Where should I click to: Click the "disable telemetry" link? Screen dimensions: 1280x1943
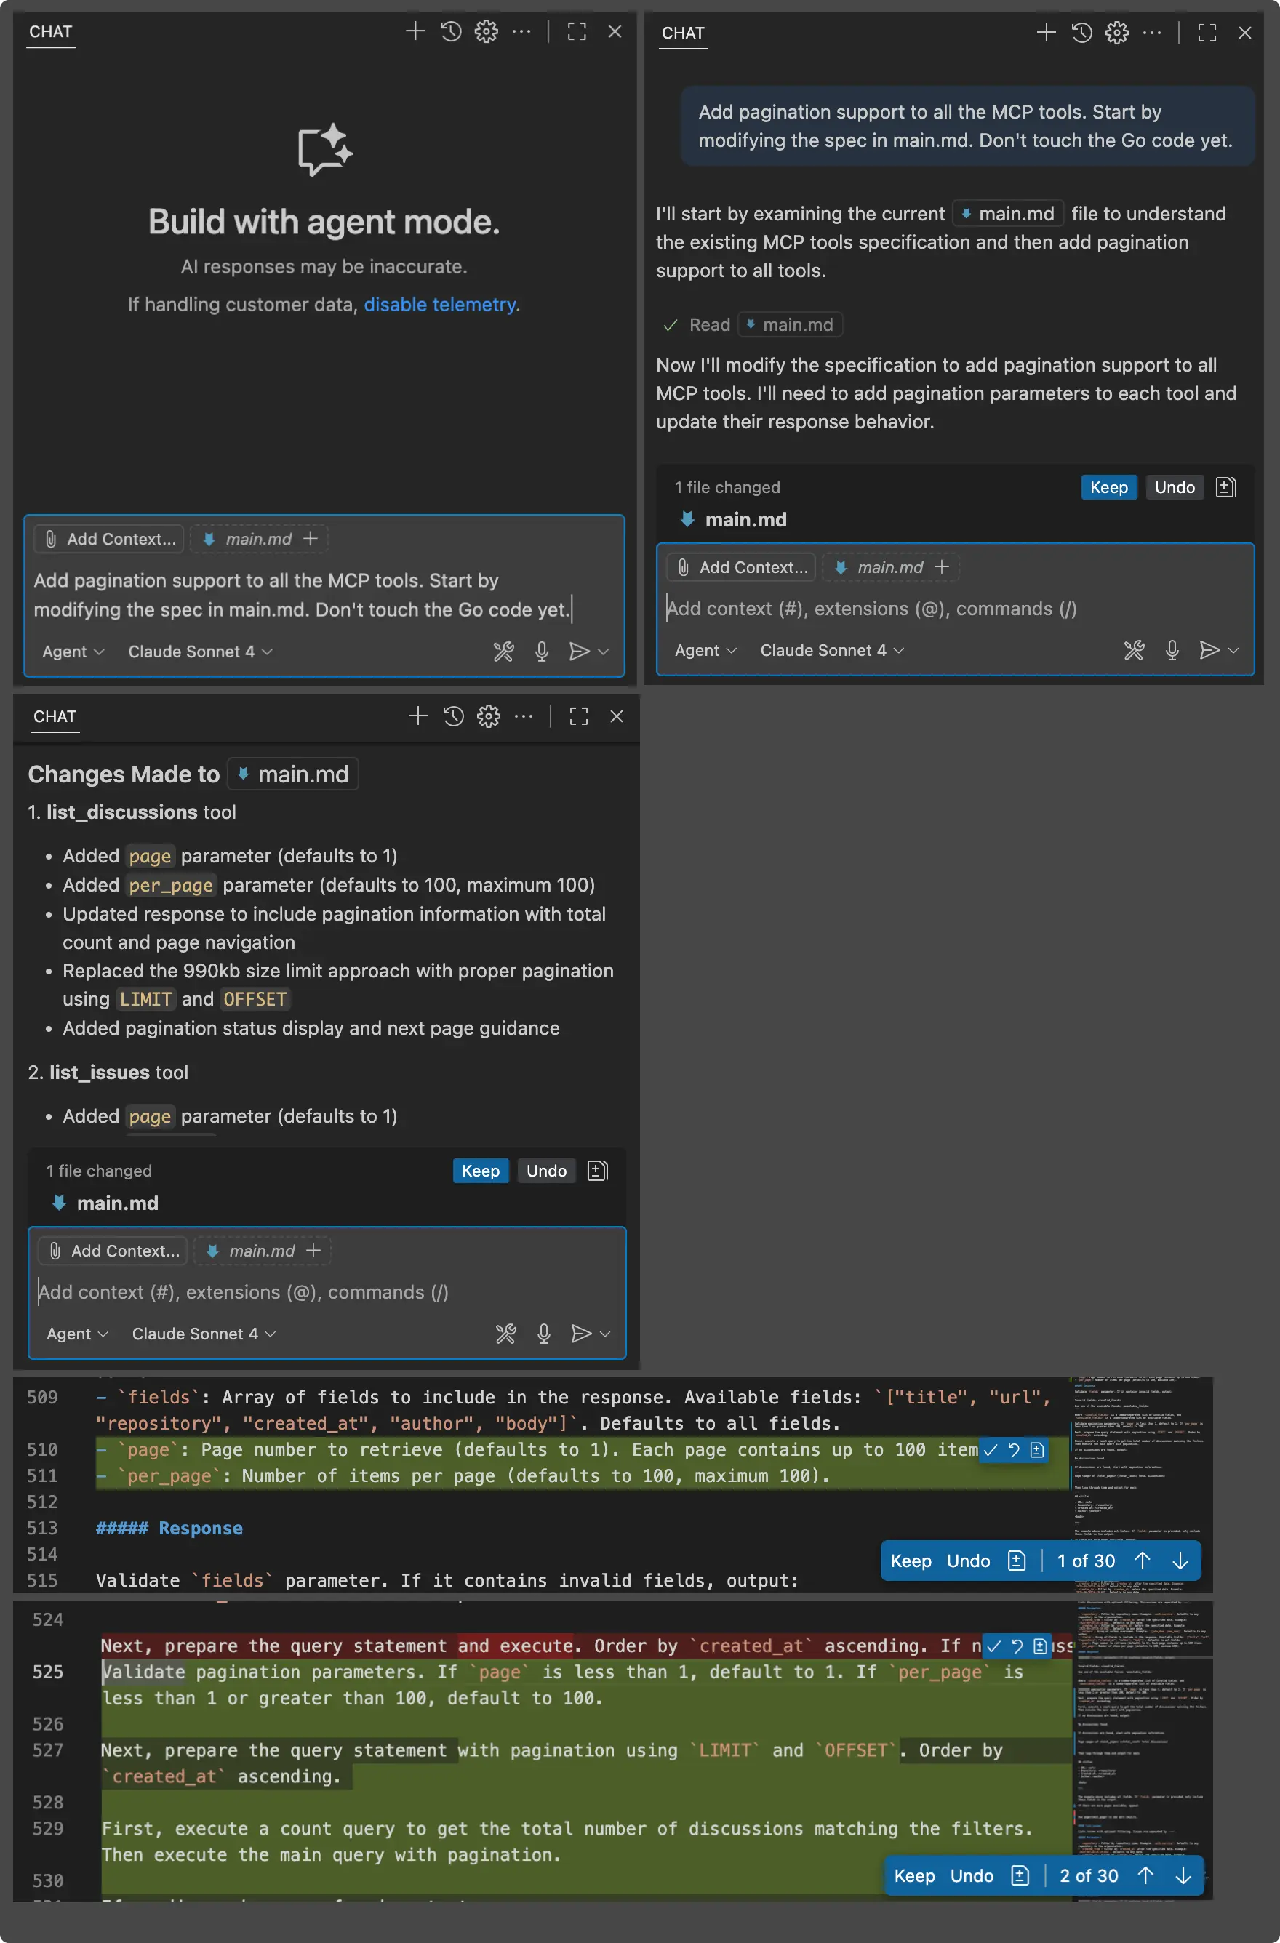point(439,305)
